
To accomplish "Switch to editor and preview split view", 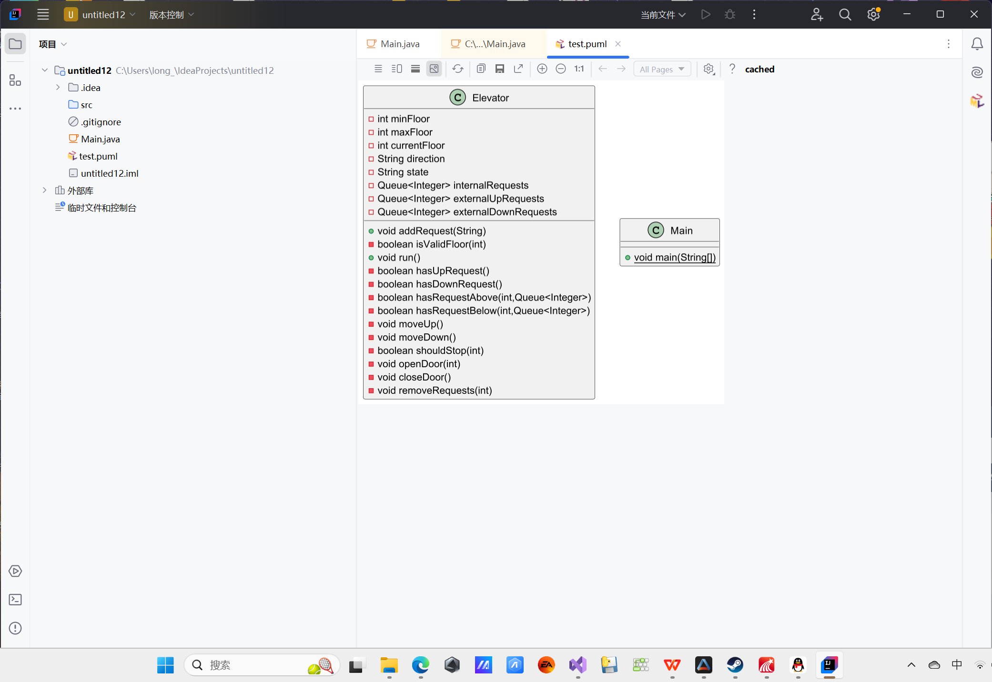I will pos(396,69).
